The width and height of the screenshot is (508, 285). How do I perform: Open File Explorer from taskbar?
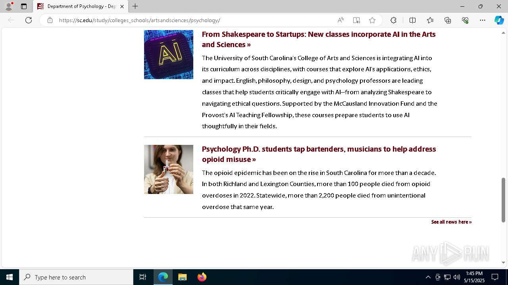[183, 277]
